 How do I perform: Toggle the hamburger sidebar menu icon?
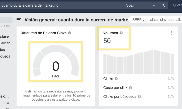point(19,20)
